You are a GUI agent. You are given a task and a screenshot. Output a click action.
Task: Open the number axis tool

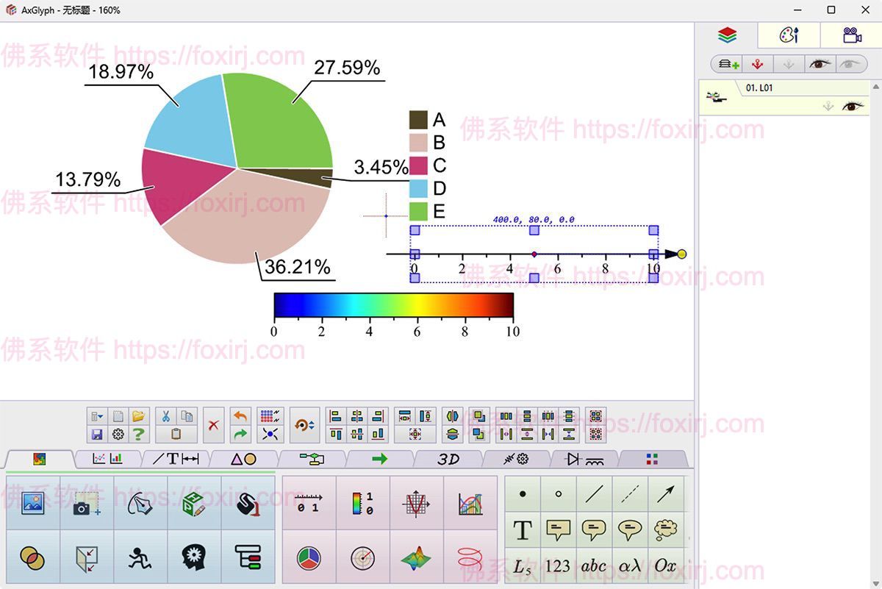point(309,504)
